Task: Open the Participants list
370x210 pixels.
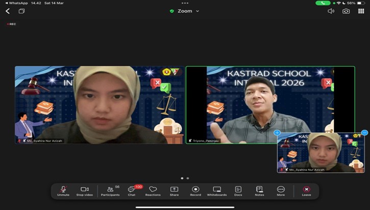Action: pyautogui.click(x=110, y=190)
